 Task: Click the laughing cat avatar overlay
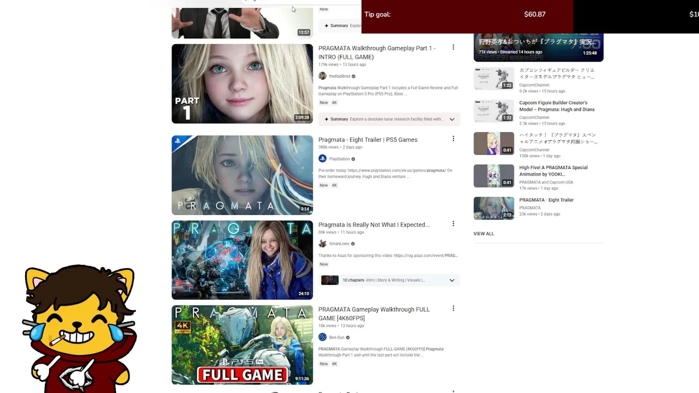[x=79, y=329]
